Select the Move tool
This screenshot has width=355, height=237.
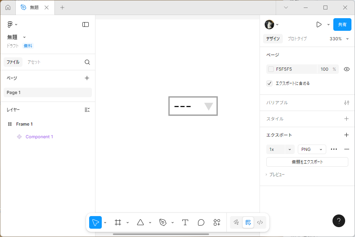[95, 222]
